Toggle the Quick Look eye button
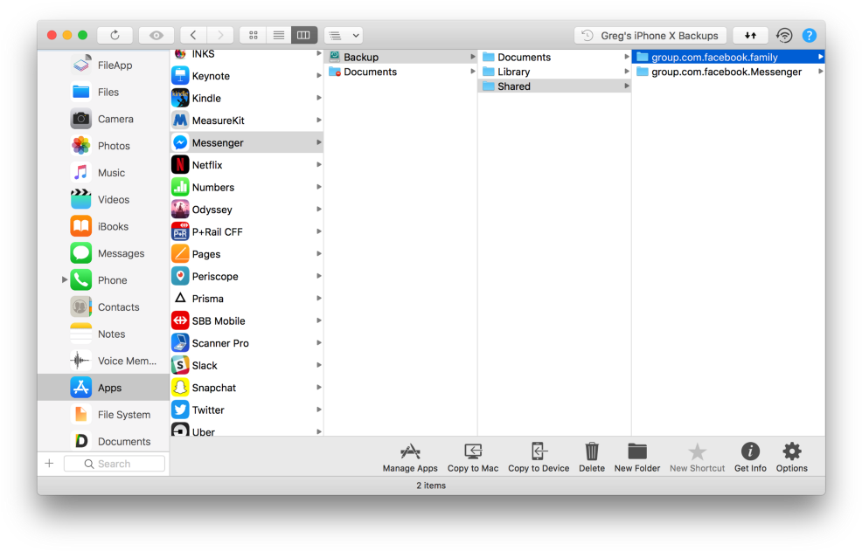Image resolution: width=862 pixels, height=551 pixels. (156, 35)
